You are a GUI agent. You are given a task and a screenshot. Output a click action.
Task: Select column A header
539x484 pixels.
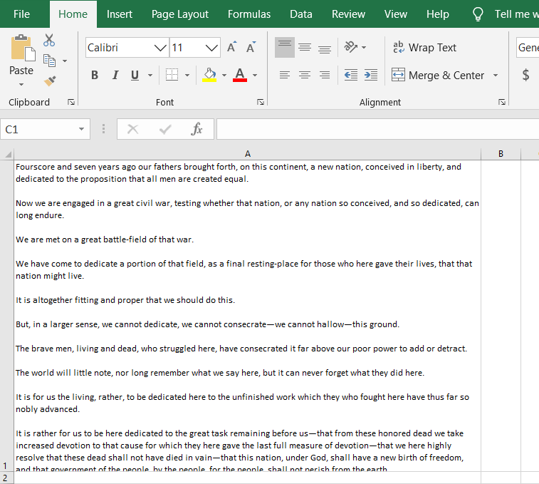click(x=248, y=154)
